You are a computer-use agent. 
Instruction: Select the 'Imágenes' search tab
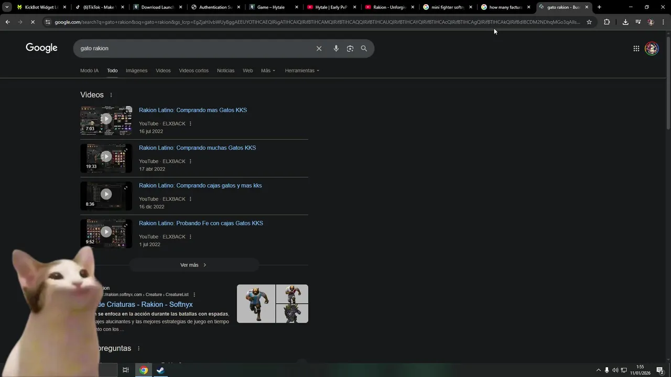[136, 71]
